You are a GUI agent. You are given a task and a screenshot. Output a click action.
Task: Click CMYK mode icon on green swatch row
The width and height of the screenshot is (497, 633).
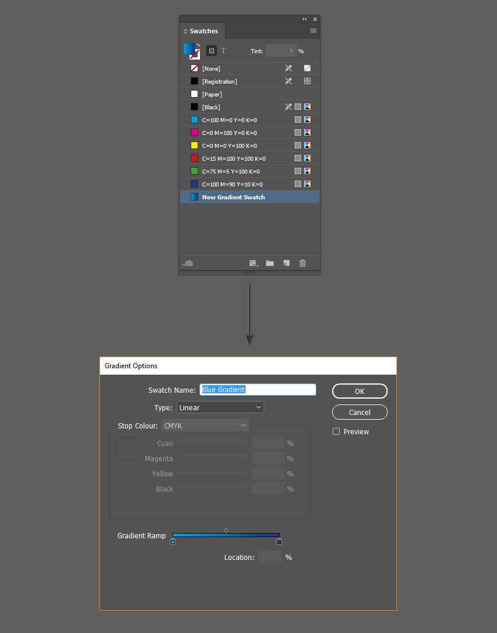tap(307, 171)
